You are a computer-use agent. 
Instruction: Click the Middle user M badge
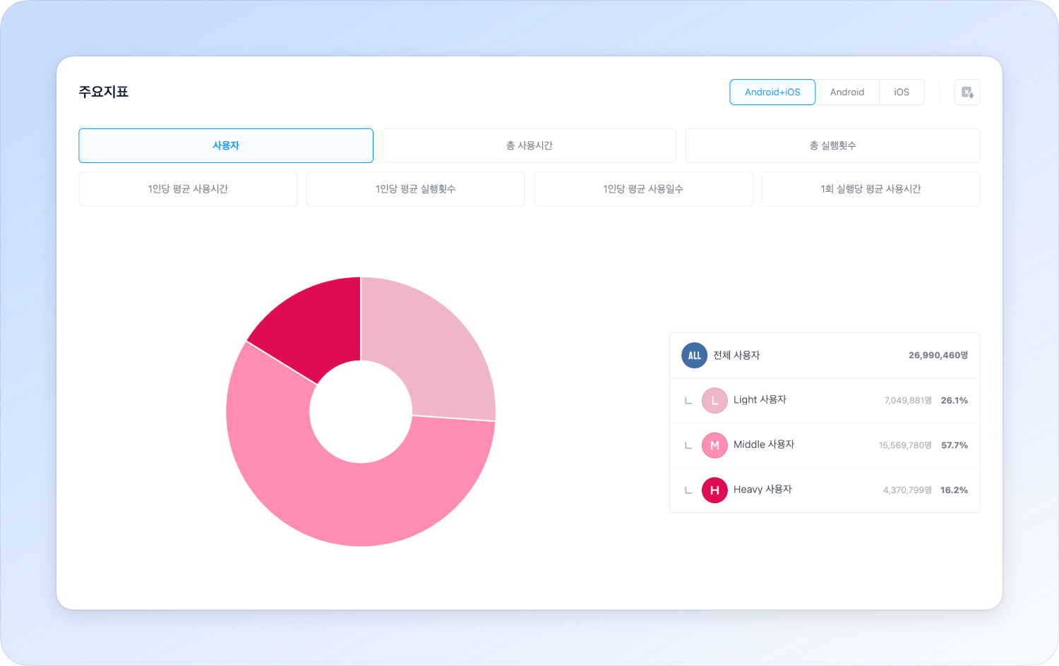click(714, 445)
